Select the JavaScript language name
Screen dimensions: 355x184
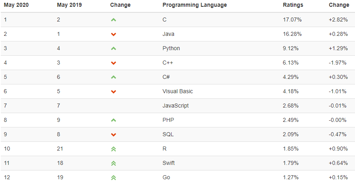pyautogui.click(x=176, y=106)
